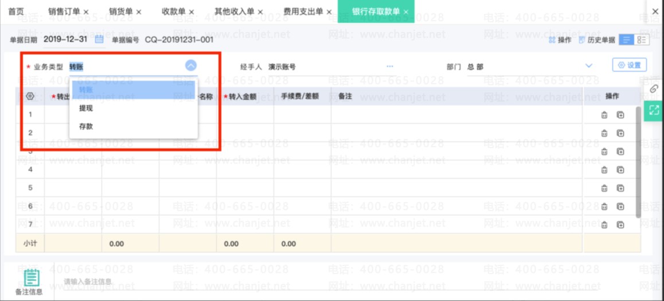Image resolution: width=664 pixels, height=301 pixels.
Task: Click the 操作 text link
Action: click(564, 40)
